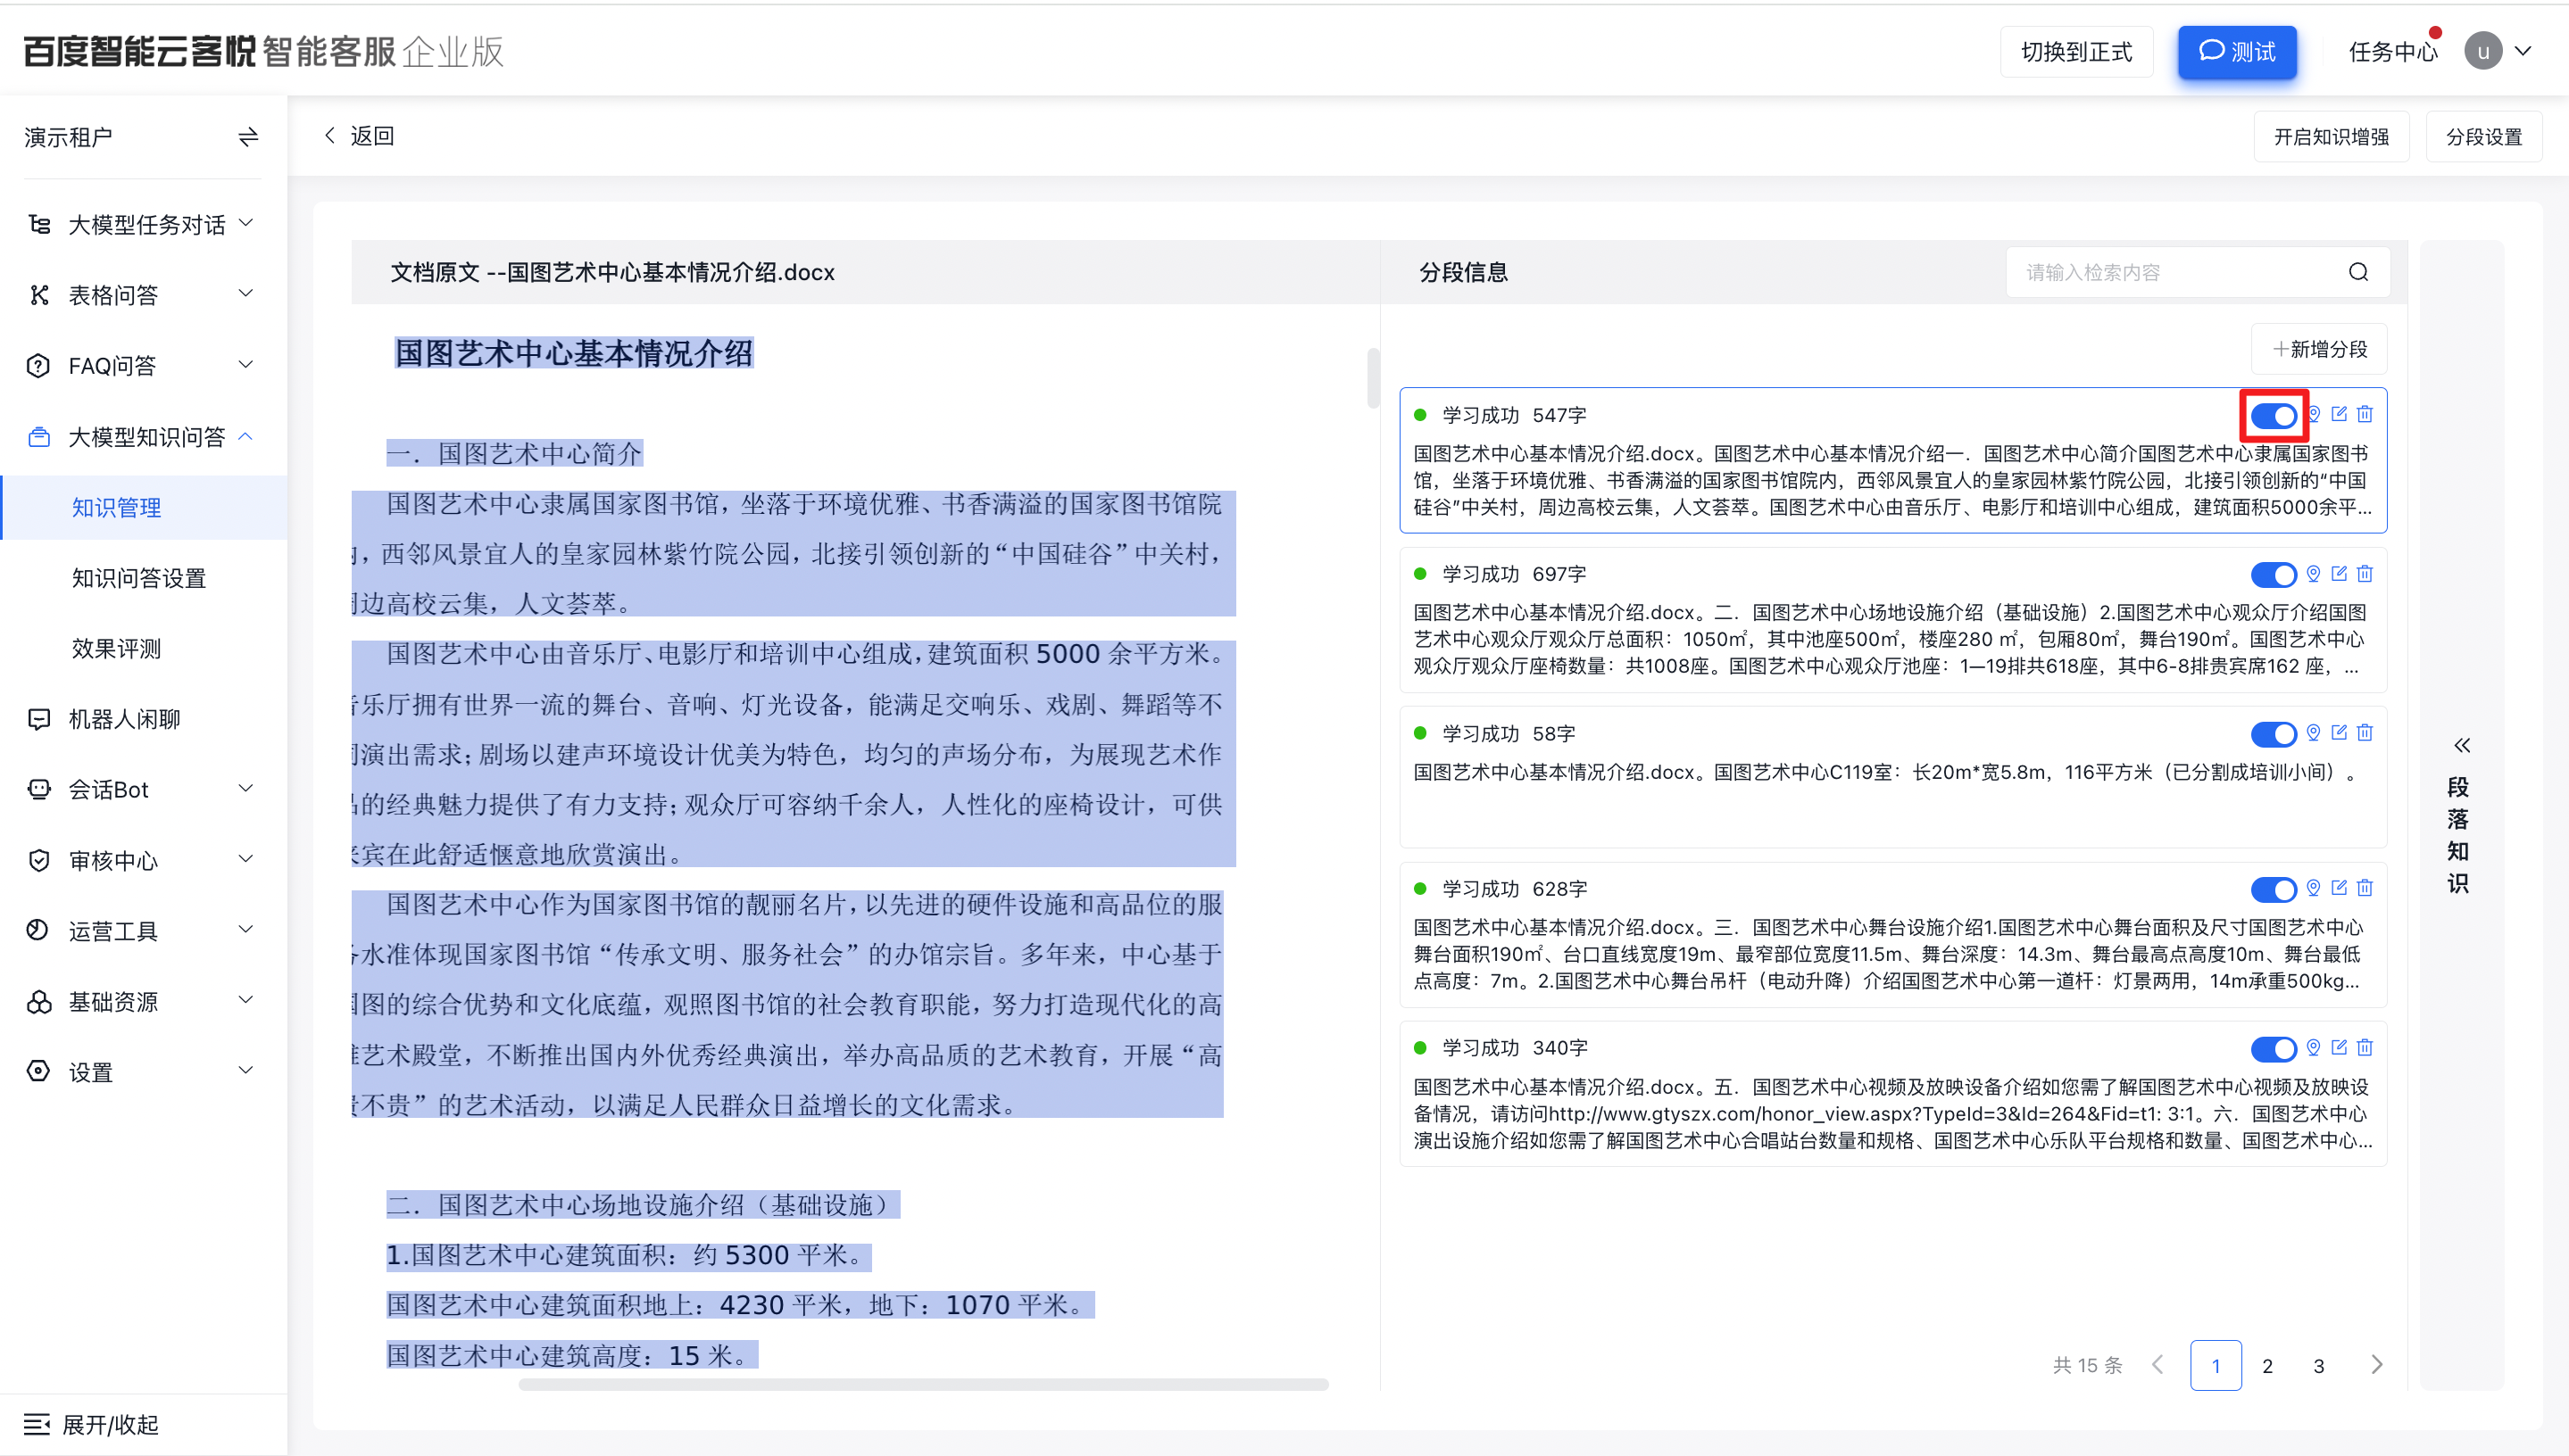Click the 设置 gear icon in sidebar
Image resolution: width=2569 pixels, height=1456 pixels.
tap(39, 1072)
